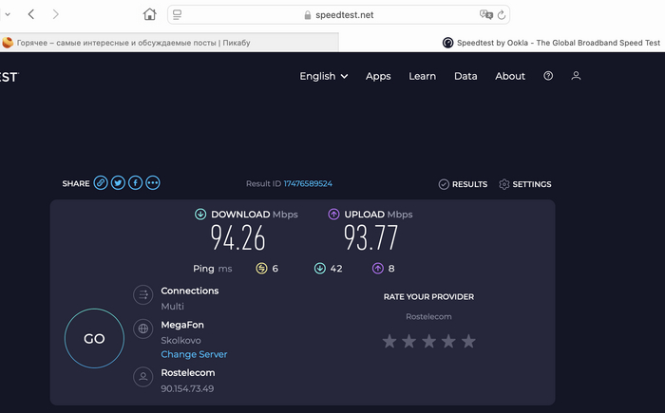Rate provider with the fifth star
Viewport: 665px width, 413px height.
[x=468, y=341]
